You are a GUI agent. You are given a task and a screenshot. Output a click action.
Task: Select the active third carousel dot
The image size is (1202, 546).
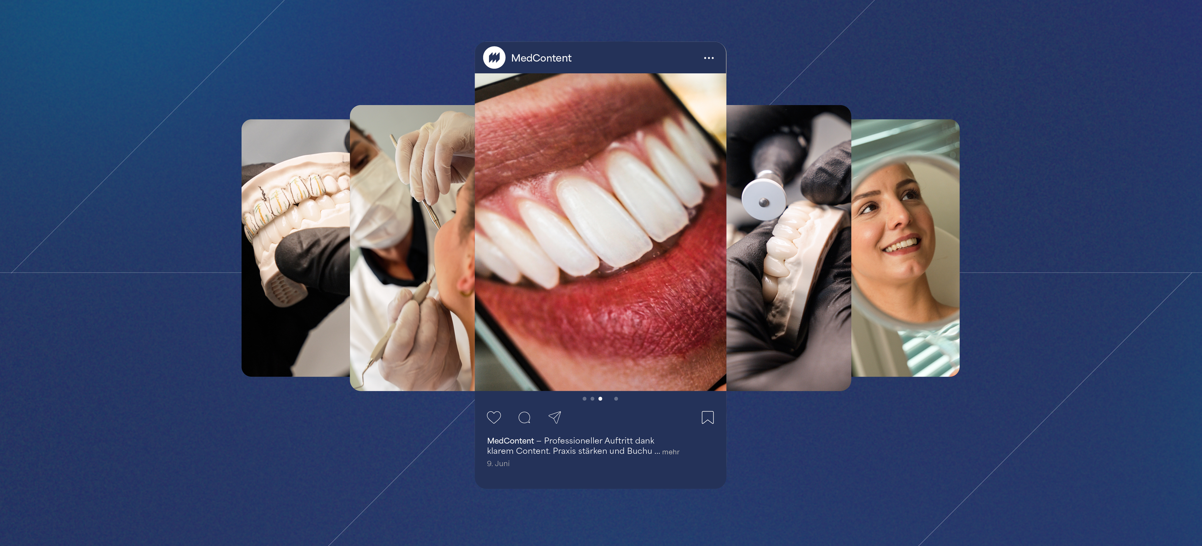(600, 398)
